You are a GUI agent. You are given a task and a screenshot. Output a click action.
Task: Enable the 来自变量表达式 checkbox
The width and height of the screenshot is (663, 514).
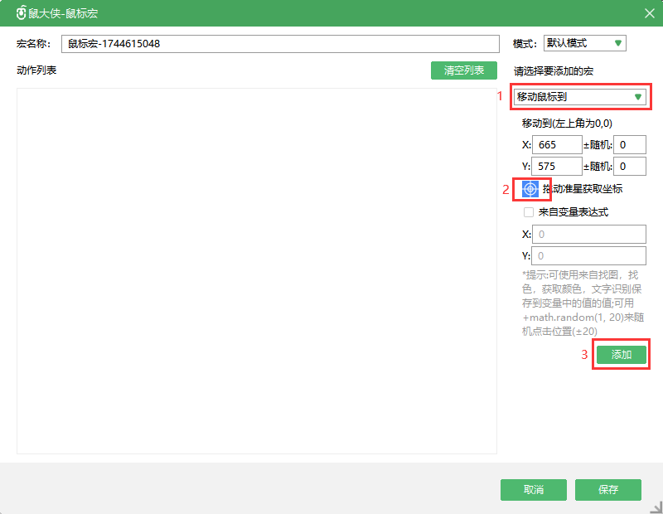click(x=528, y=212)
